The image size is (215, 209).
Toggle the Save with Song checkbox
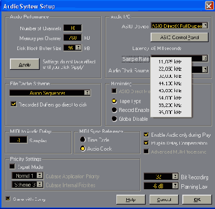(x=8, y=199)
